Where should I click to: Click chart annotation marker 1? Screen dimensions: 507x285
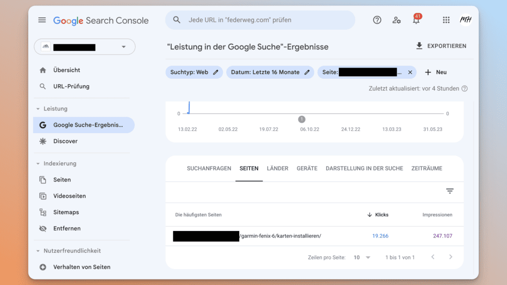click(302, 119)
